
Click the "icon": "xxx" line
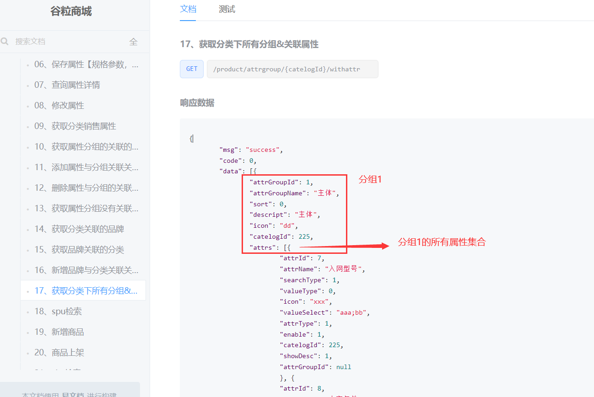click(x=306, y=301)
